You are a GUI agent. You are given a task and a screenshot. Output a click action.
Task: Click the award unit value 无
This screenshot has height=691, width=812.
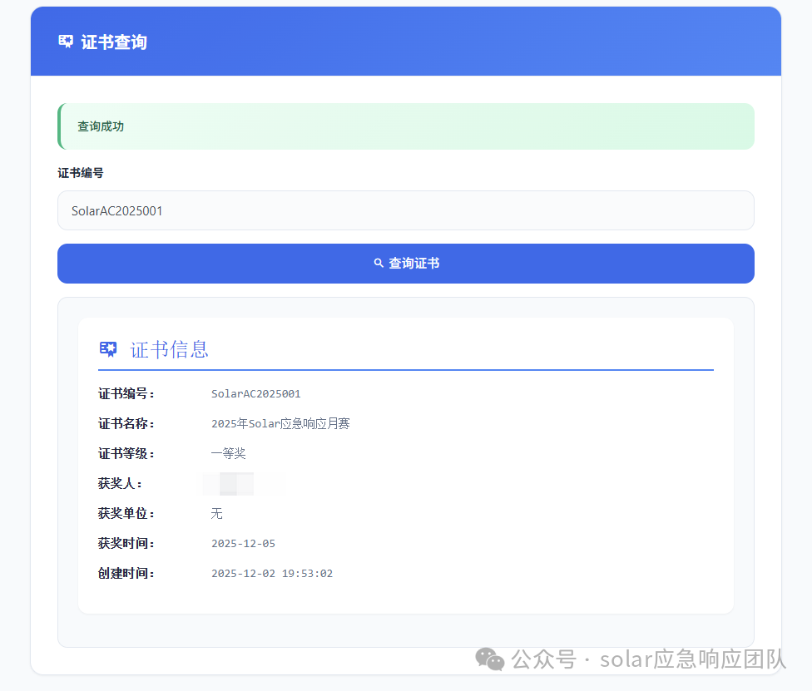click(216, 513)
